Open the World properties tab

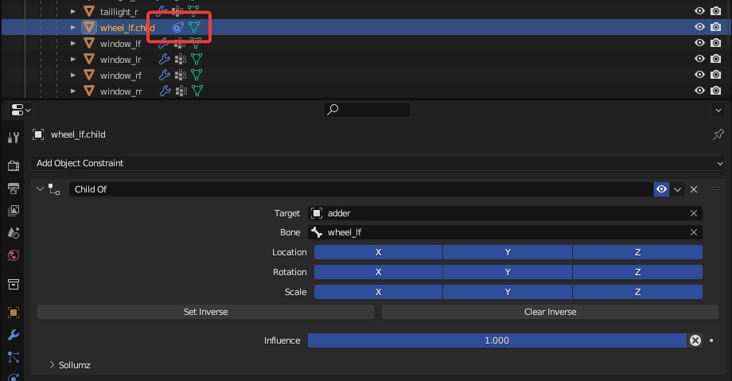13,256
